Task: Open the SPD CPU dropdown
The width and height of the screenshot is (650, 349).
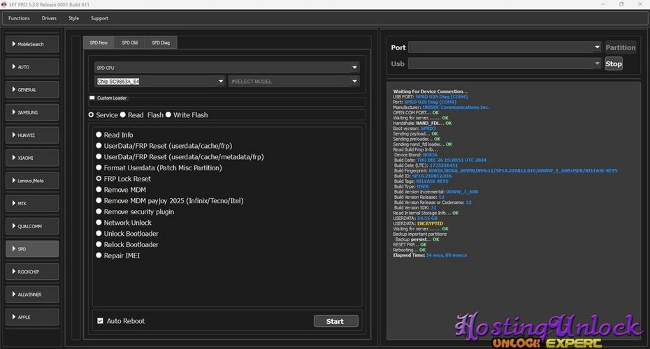Action: [226, 68]
